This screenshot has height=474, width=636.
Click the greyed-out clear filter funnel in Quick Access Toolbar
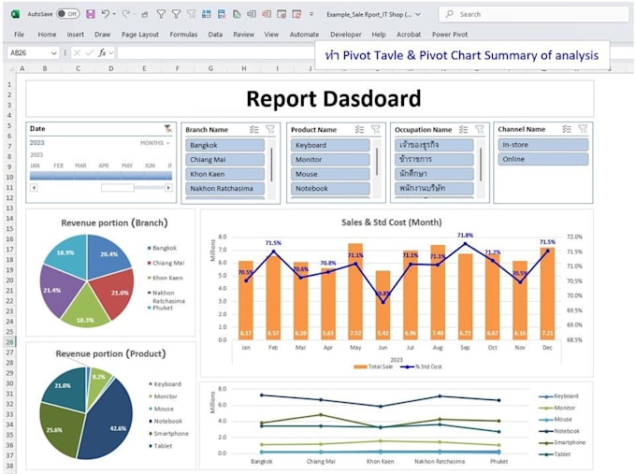191,14
